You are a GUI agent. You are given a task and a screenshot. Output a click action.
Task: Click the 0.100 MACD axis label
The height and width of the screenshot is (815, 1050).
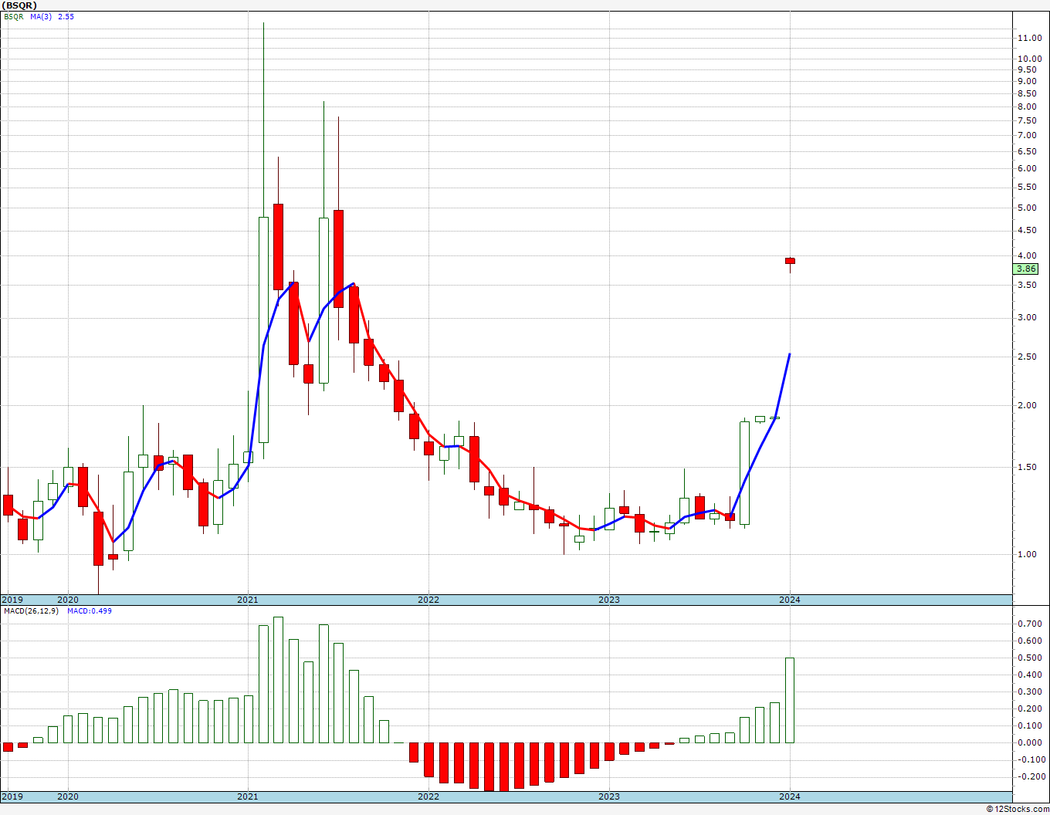1028,726
